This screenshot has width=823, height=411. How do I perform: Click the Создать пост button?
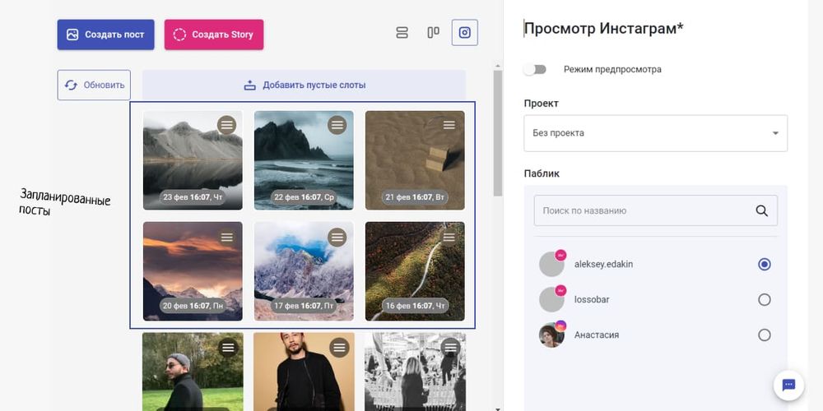click(105, 35)
